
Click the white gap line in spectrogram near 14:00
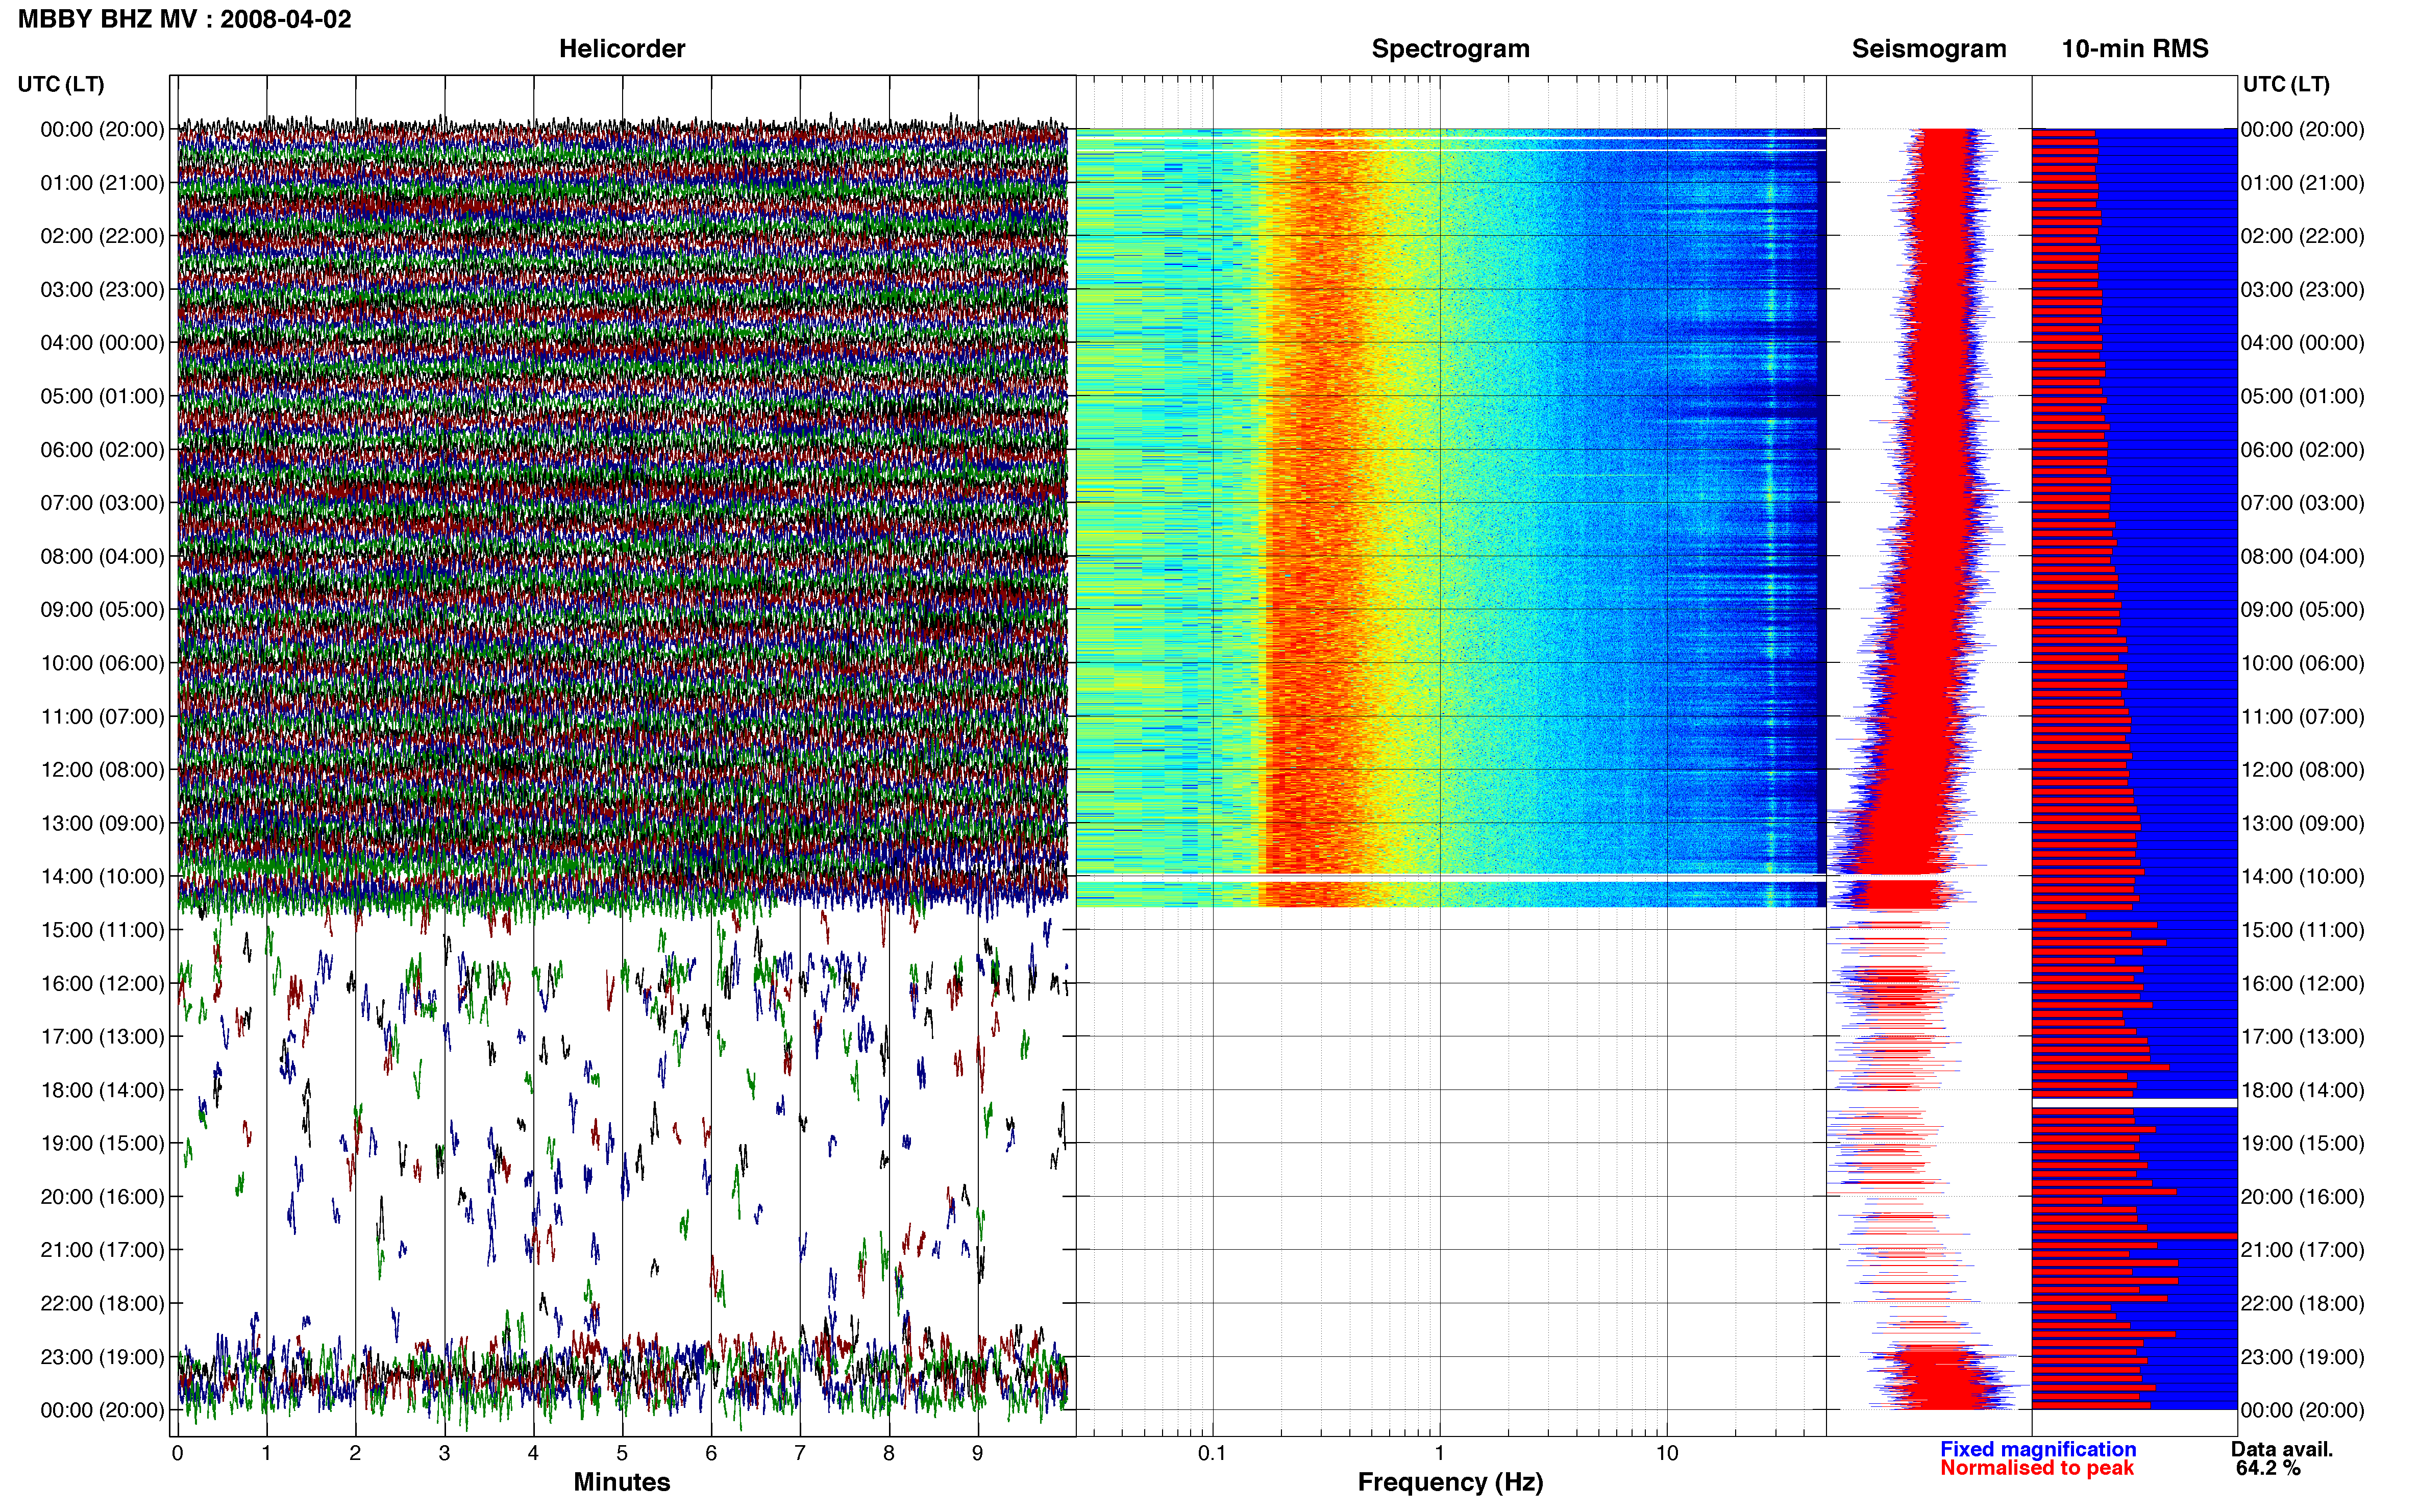click(1450, 877)
